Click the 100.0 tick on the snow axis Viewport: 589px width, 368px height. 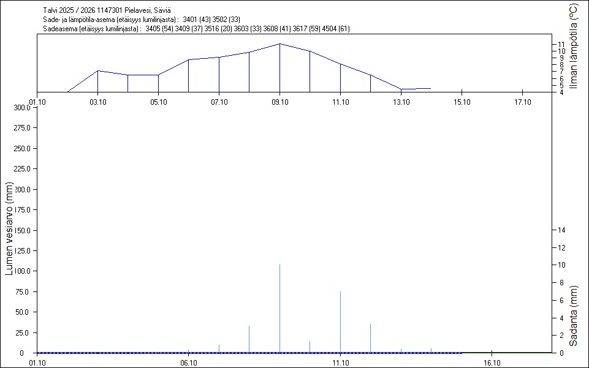point(21,271)
